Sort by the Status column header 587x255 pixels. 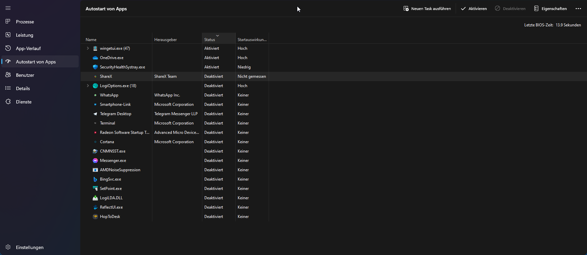click(x=219, y=38)
